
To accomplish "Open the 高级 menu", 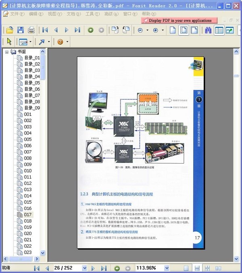I will click(111, 14).
